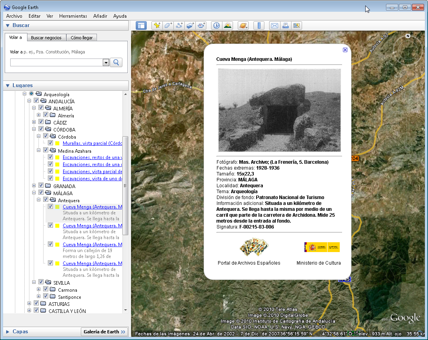This screenshot has width=428, height=340.
Task: Toggle the CÓRDOBA checkbox
Action: pyautogui.click(x=41, y=129)
